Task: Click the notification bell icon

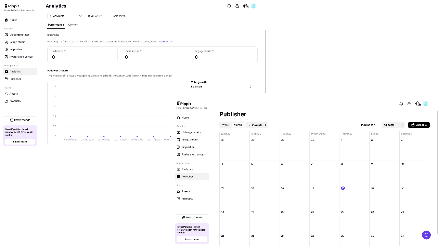Action: pos(229,6)
